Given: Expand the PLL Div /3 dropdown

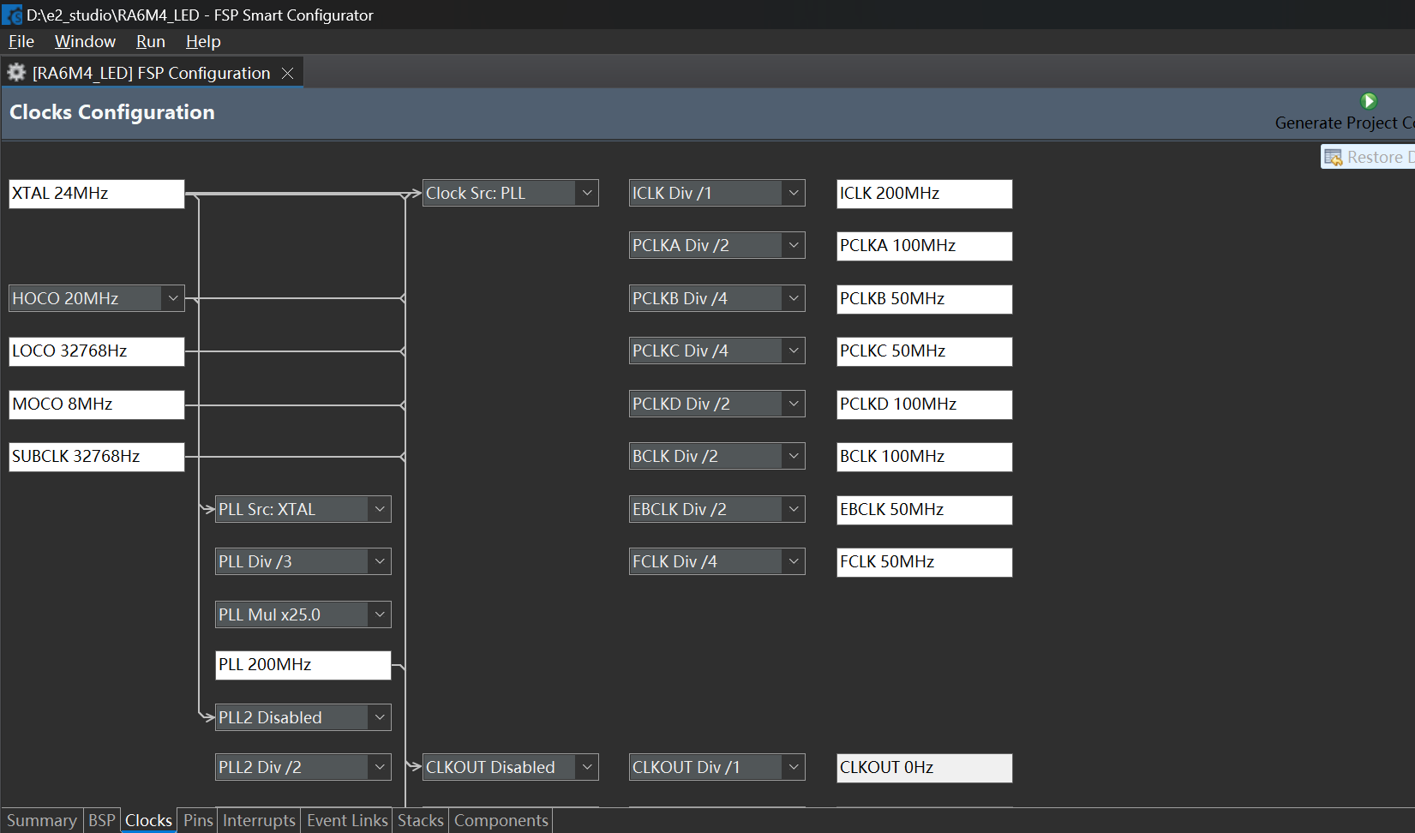Looking at the screenshot, I should 380,561.
